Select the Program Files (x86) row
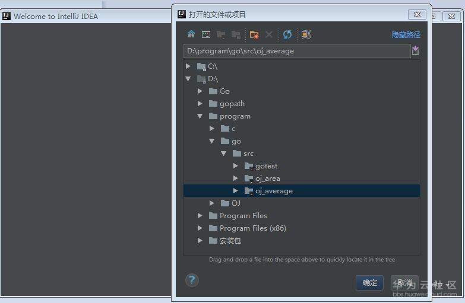The width and height of the screenshot is (465, 303). point(302,228)
